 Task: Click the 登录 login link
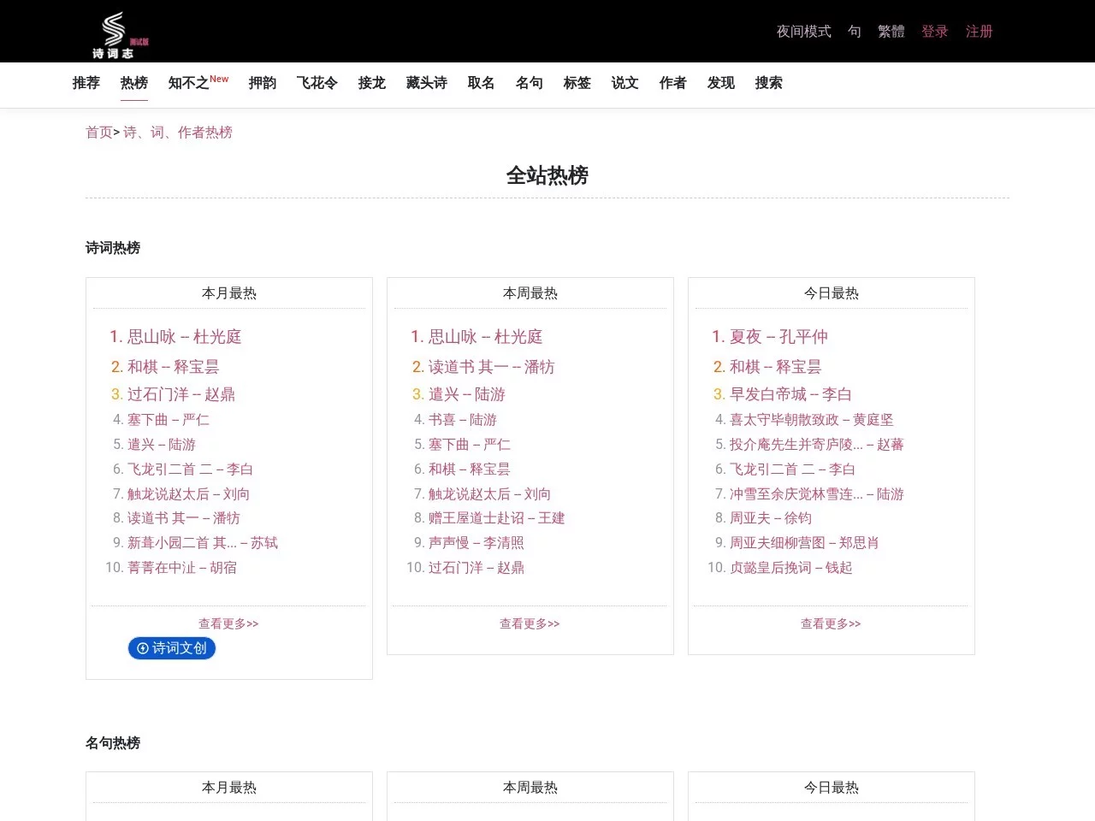tap(934, 32)
